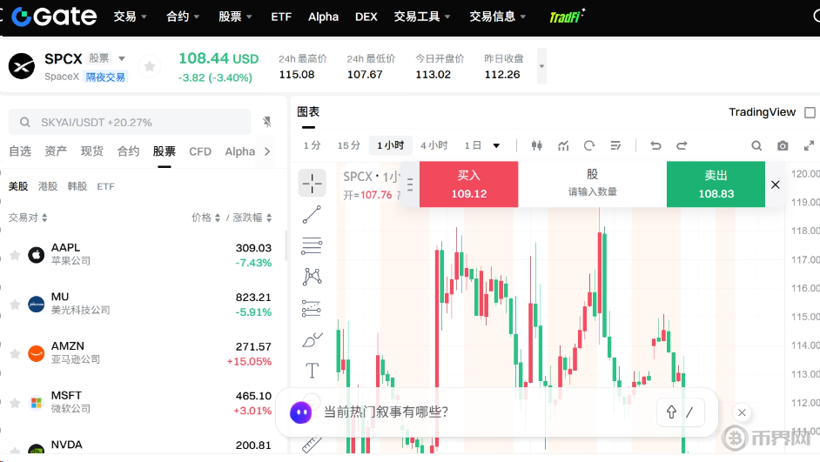820x462 pixels.
Task: Undo the last chart action
Action: pos(655,146)
